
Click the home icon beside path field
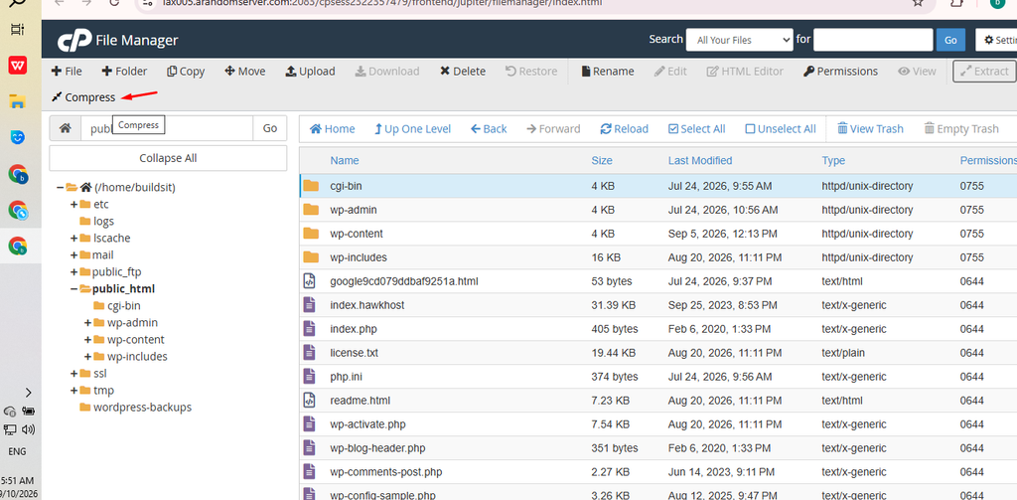click(65, 128)
